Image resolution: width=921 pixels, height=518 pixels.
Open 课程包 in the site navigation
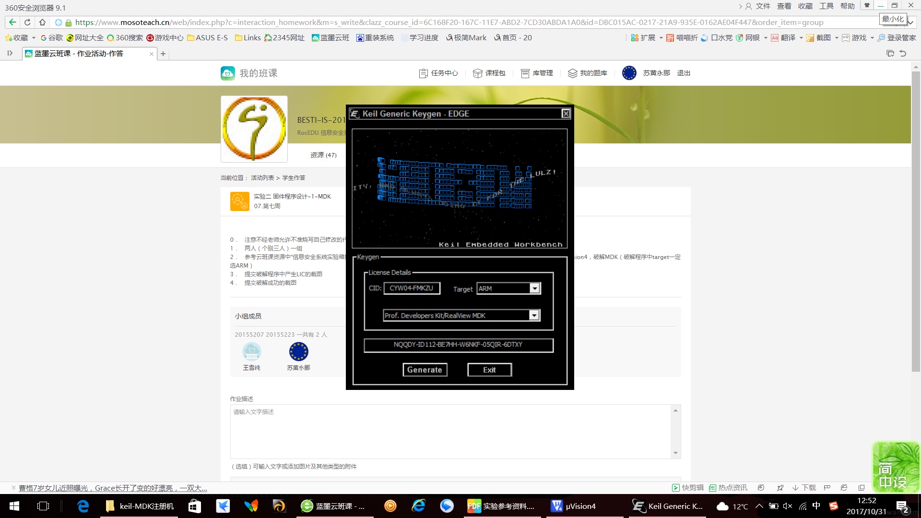pyautogui.click(x=489, y=73)
